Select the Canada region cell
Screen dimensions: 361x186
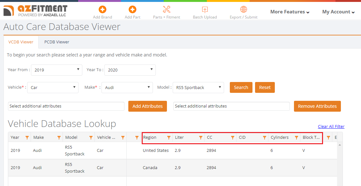(x=150, y=167)
